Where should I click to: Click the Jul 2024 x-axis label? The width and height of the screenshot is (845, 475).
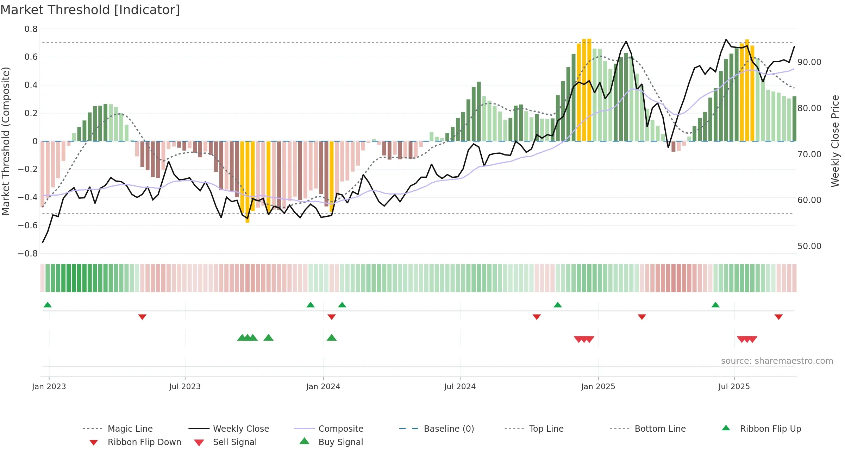(460, 387)
